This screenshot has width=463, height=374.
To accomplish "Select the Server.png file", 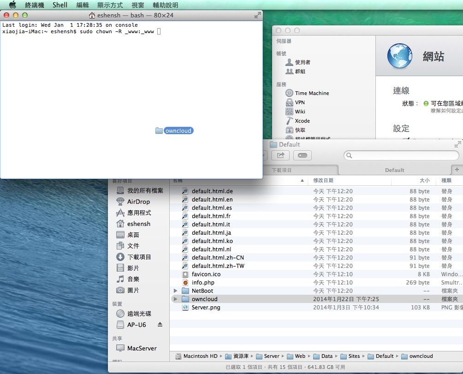I will point(206,308).
